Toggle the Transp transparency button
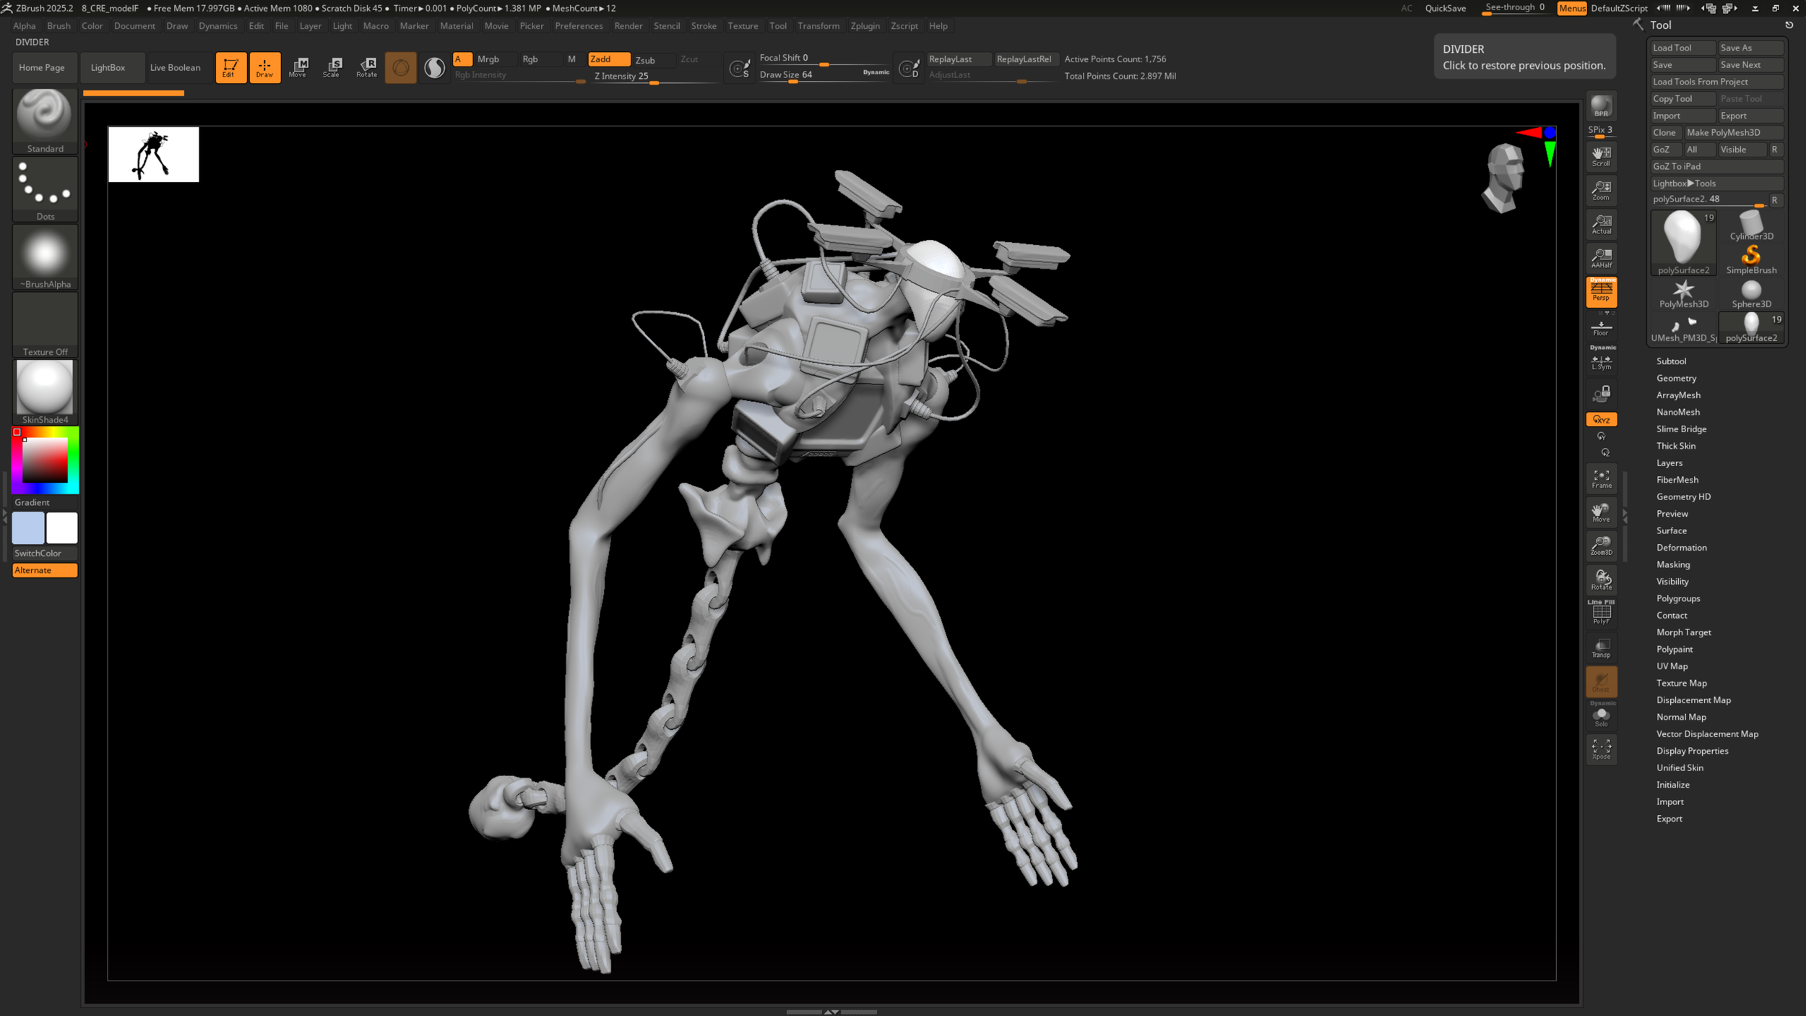 click(x=1601, y=648)
